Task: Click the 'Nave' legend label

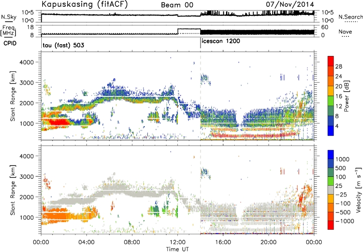Action: click(345, 31)
